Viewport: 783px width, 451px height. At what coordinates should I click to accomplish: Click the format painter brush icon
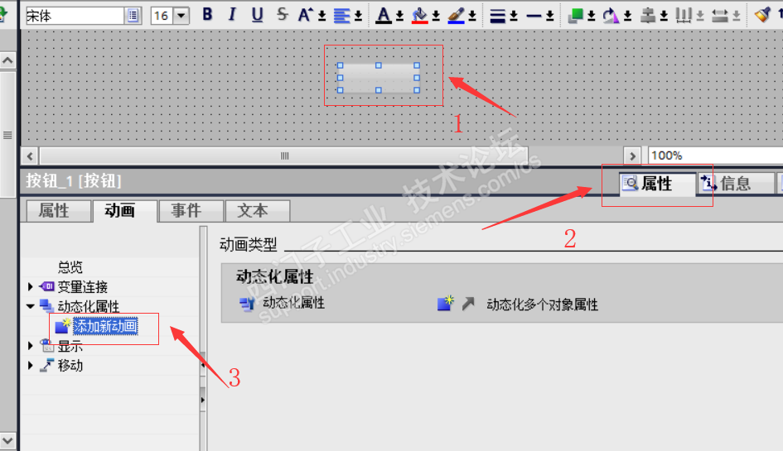coord(762,15)
